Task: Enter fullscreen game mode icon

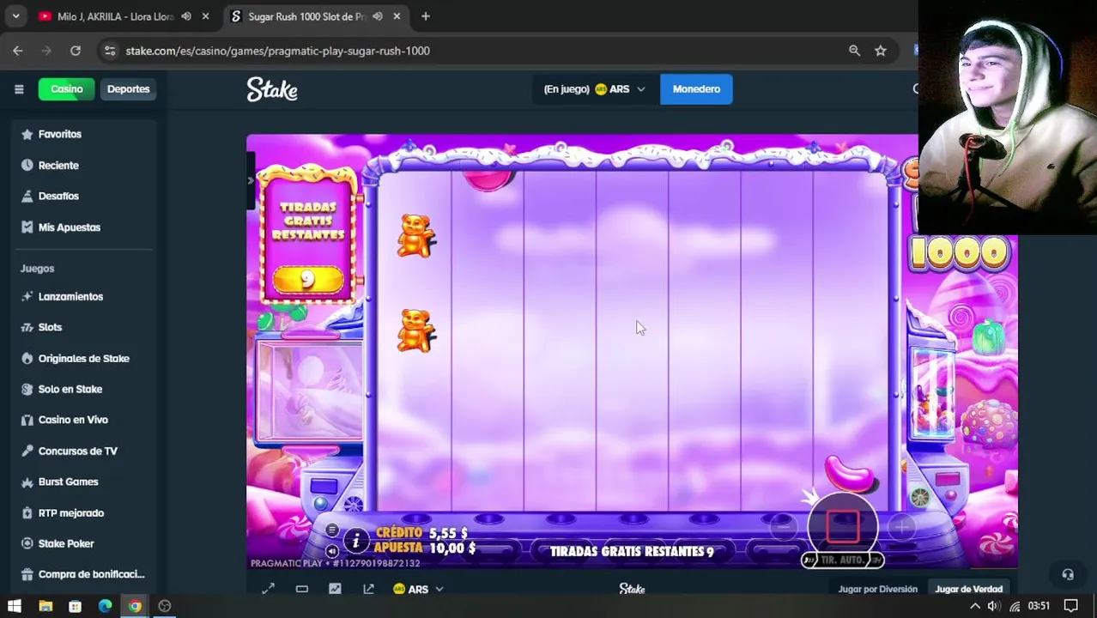Action: coord(268,589)
